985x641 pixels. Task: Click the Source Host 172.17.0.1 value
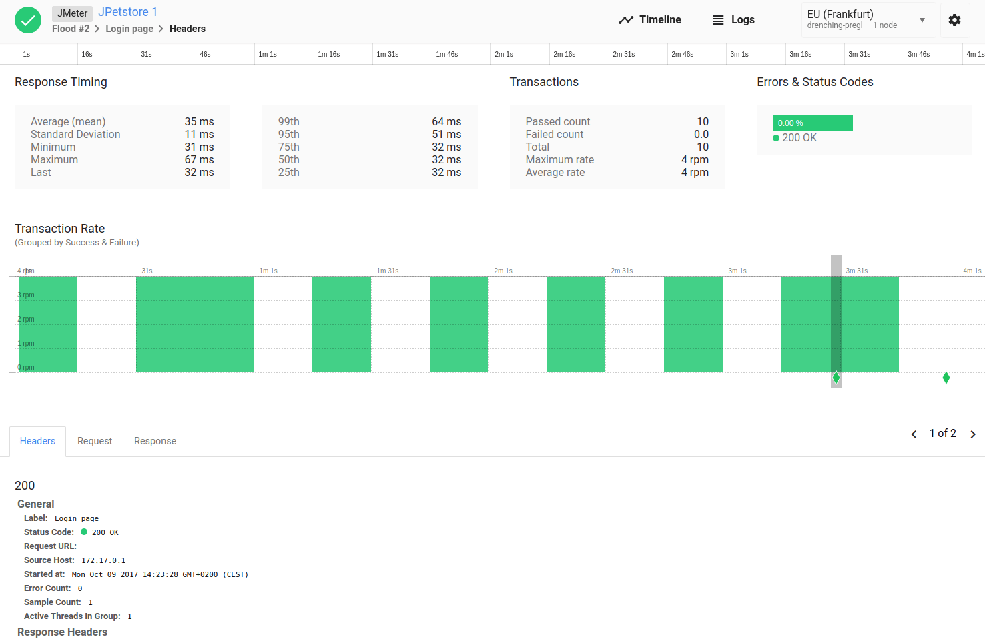point(103,561)
